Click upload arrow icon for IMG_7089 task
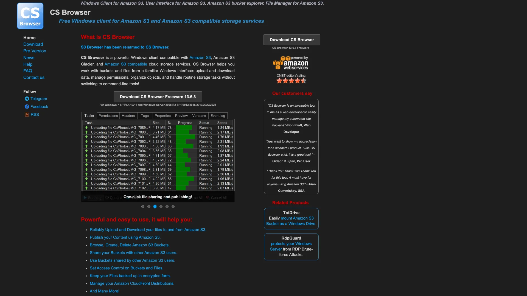 click(86, 127)
